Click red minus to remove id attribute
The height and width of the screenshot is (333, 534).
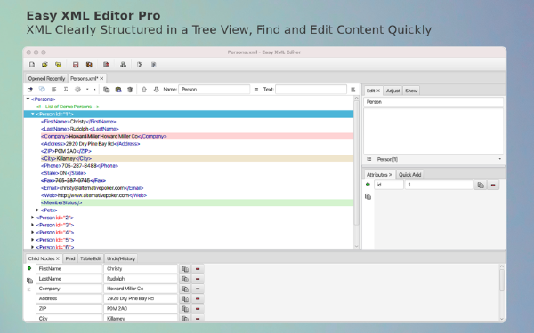coord(493,186)
